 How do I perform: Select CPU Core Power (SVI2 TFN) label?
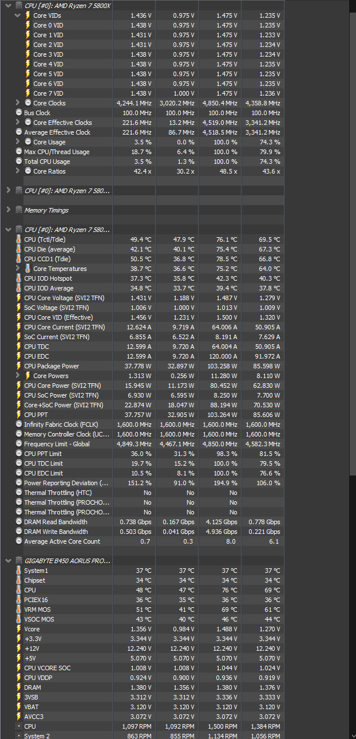click(x=62, y=386)
